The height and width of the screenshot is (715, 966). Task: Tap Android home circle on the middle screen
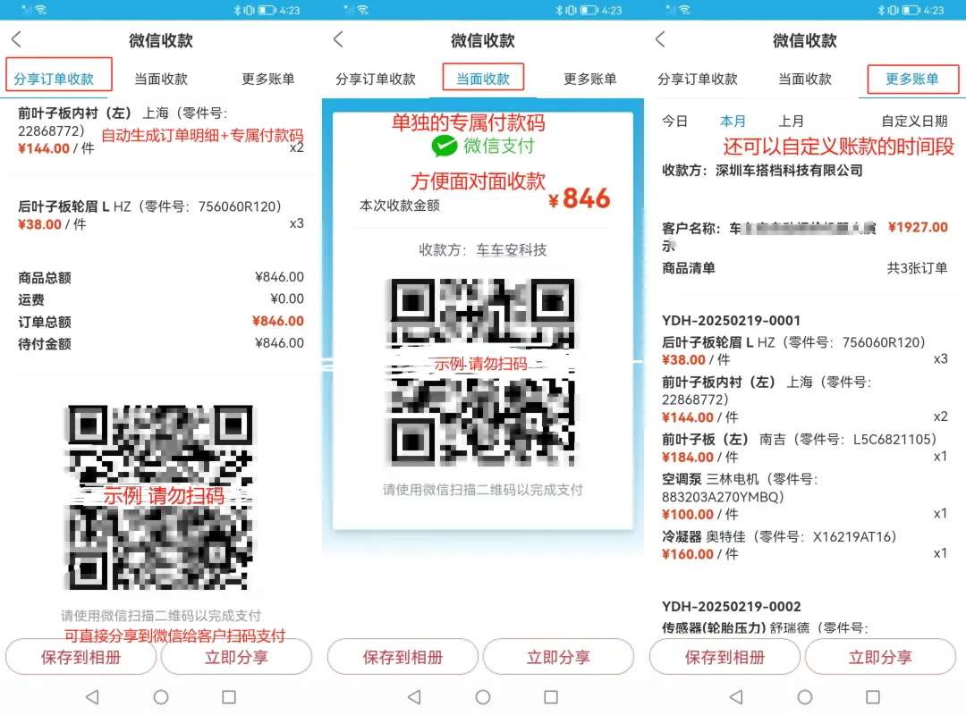[x=483, y=697]
